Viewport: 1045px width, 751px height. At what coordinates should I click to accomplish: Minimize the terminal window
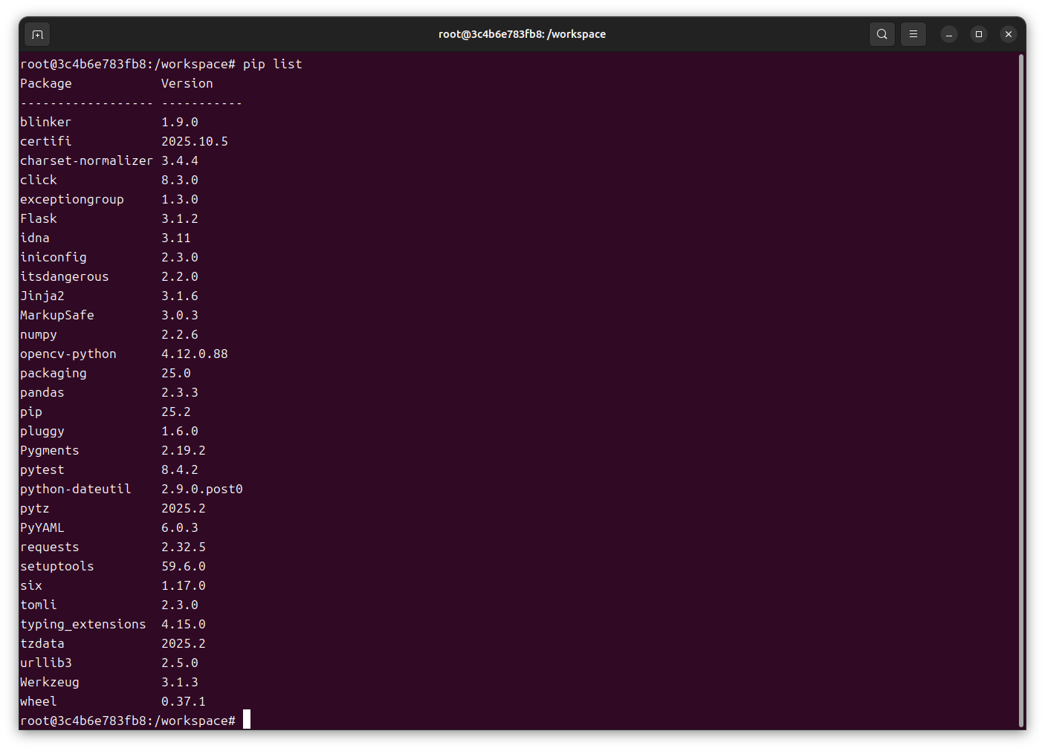tap(949, 34)
